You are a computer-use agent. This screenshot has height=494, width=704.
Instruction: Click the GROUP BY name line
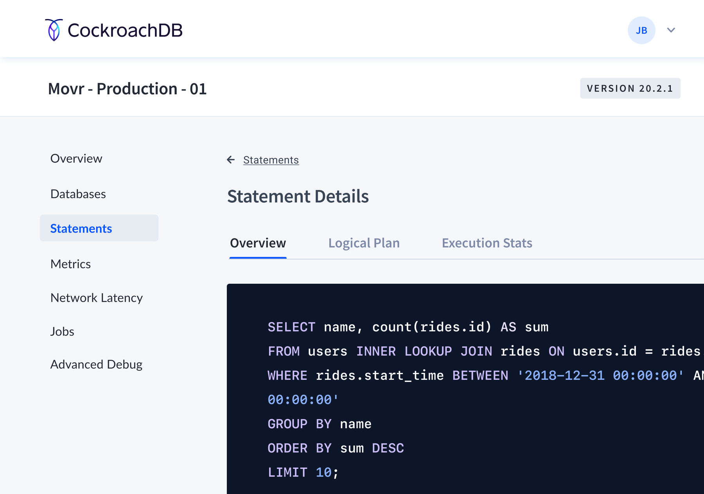click(320, 424)
